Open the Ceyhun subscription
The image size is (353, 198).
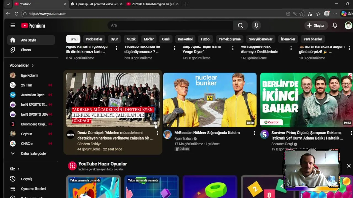point(31,134)
